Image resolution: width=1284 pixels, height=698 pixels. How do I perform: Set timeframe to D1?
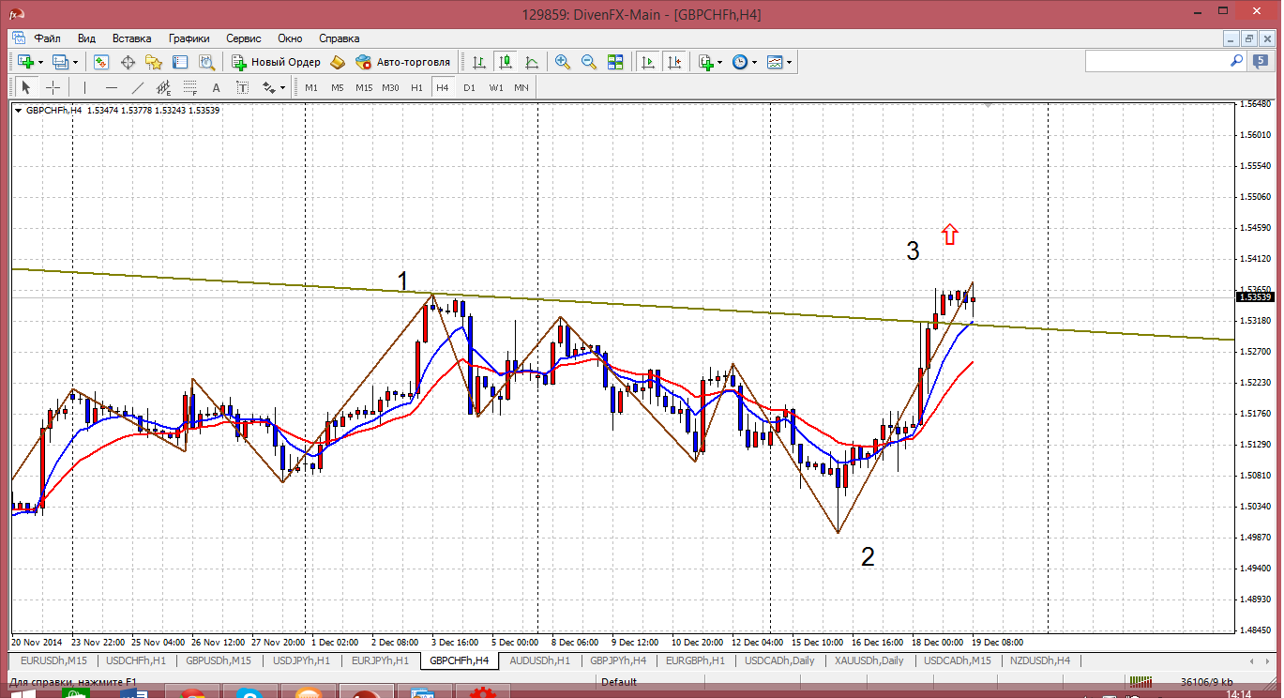[469, 87]
